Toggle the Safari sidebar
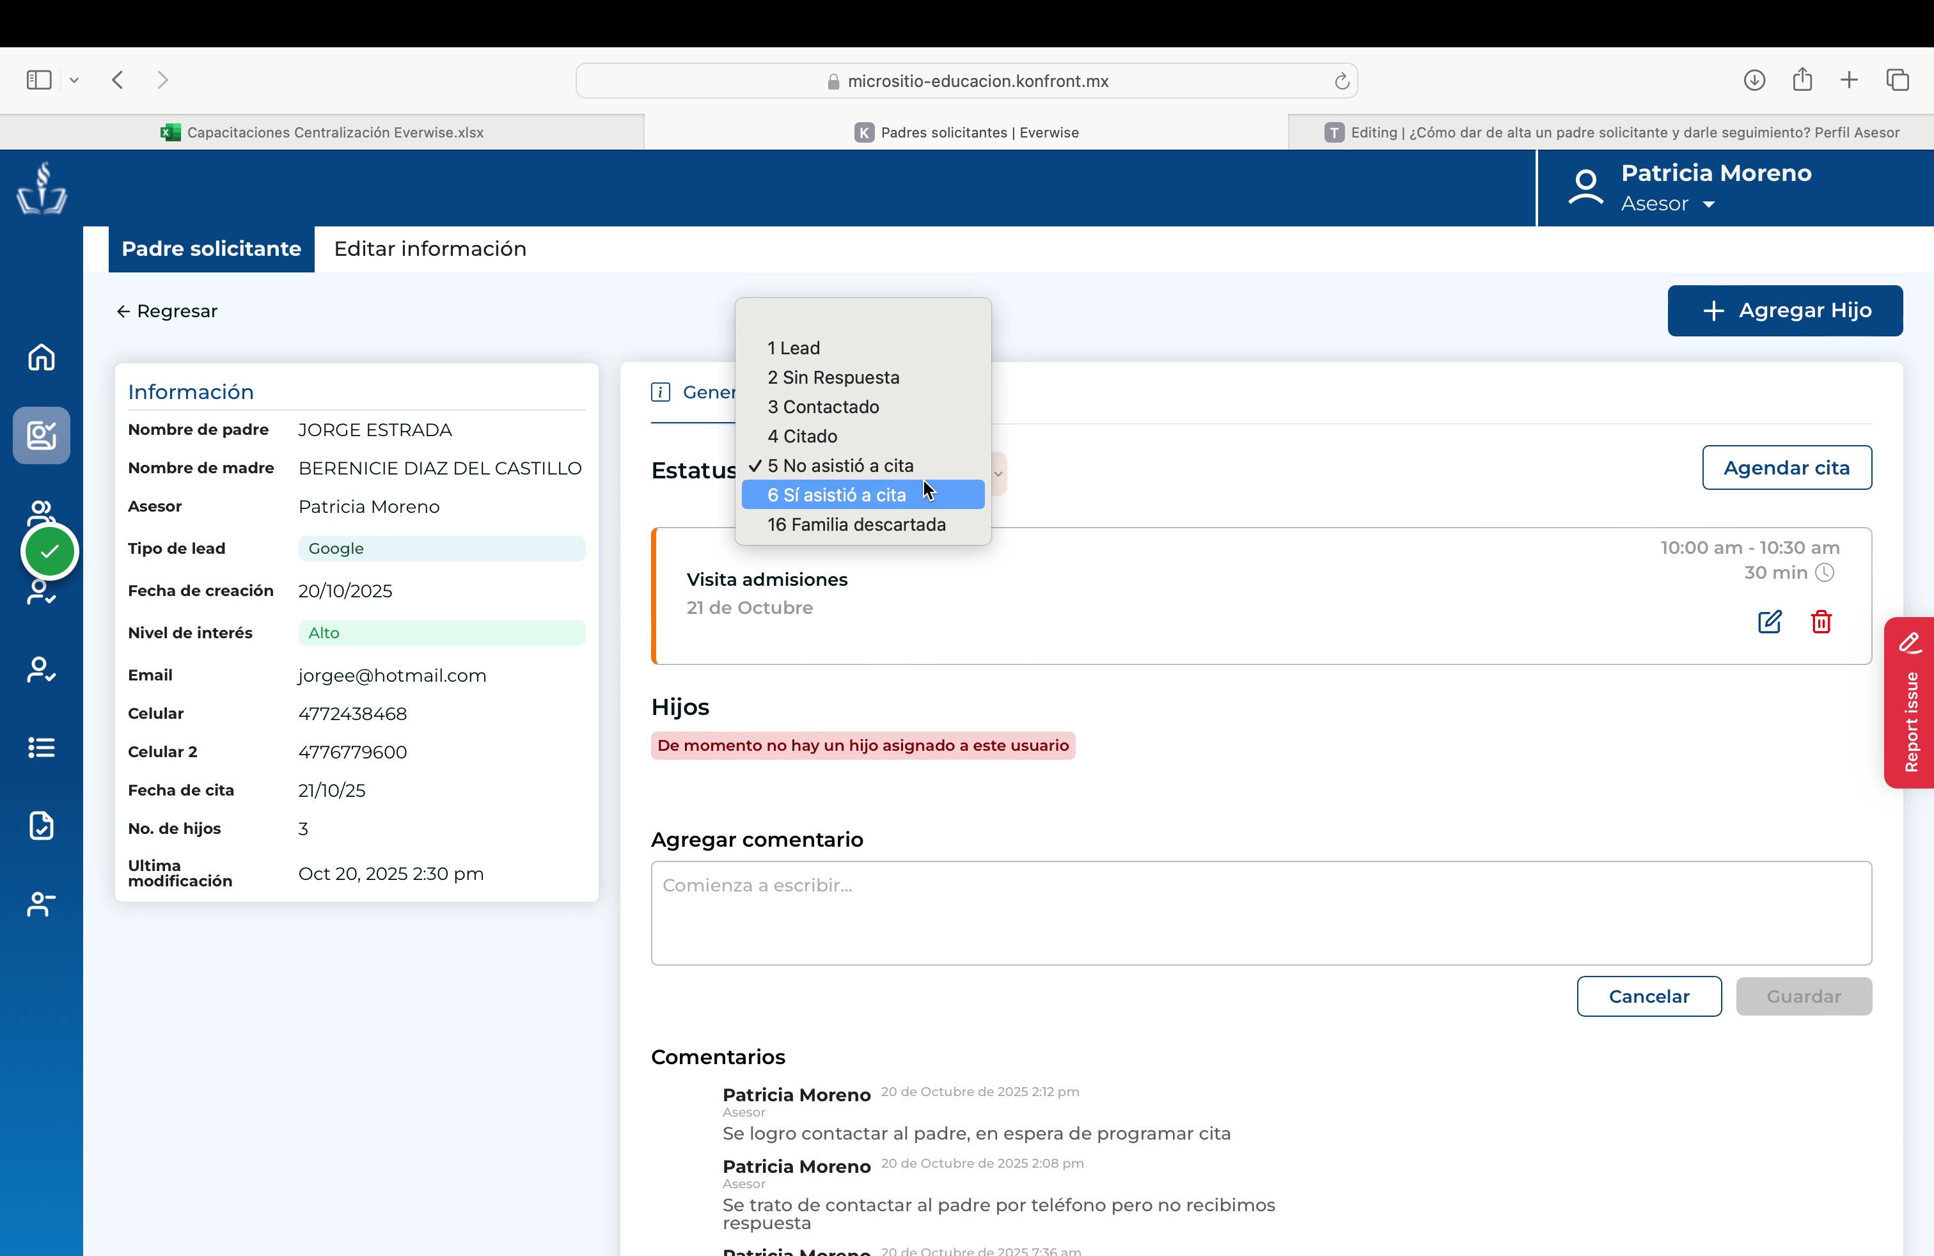This screenshot has height=1256, width=1934. pos(39,79)
